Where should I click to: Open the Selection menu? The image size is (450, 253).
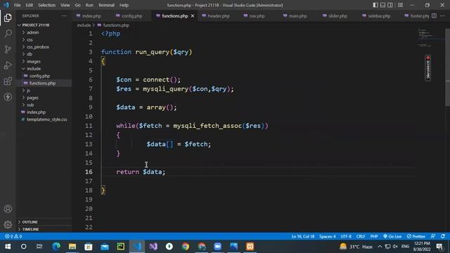tap(47, 5)
